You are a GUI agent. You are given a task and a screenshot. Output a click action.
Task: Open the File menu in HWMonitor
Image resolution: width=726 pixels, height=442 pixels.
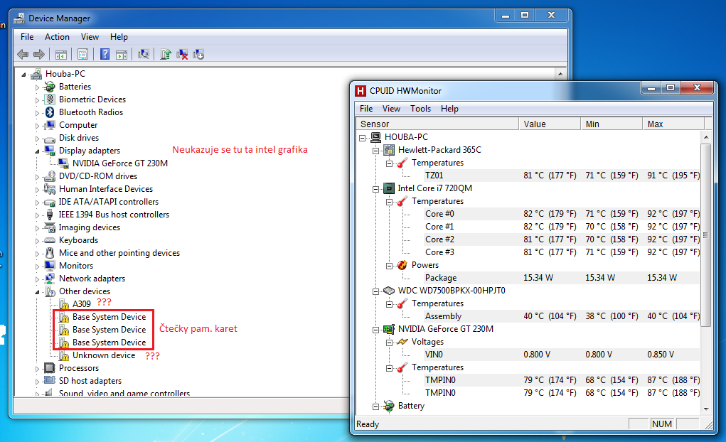(366, 109)
